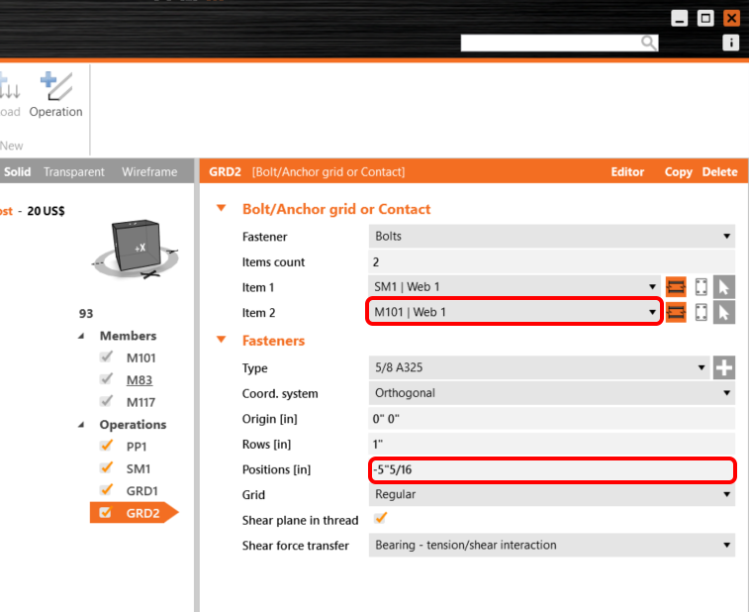Click Rows [in] input field
Viewport: 749px width, 612px height.
[552, 444]
